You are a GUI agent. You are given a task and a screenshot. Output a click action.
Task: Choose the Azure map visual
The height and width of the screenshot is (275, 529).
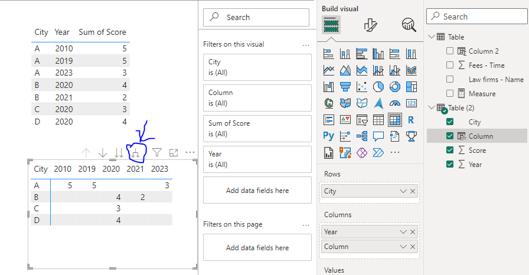378,103
